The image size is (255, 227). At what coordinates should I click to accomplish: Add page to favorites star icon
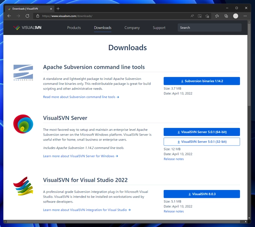click(207, 16)
